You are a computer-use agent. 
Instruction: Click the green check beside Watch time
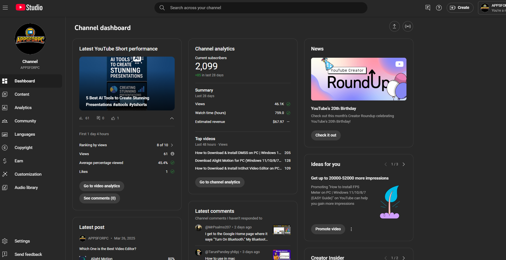tap(288, 113)
